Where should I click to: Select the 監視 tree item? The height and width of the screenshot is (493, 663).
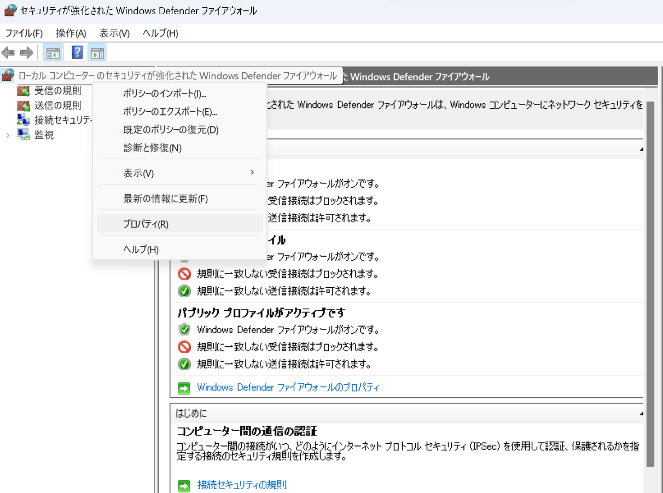[44, 135]
